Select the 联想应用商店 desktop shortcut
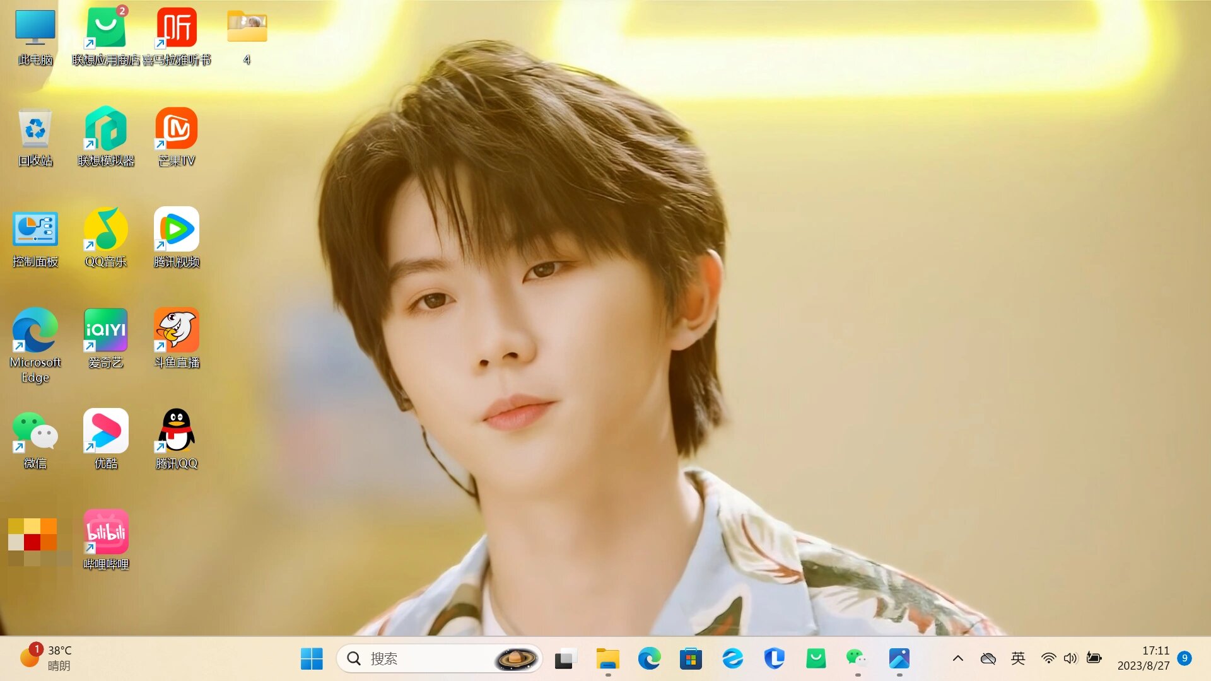This screenshot has width=1211, height=681. [x=106, y=37]
